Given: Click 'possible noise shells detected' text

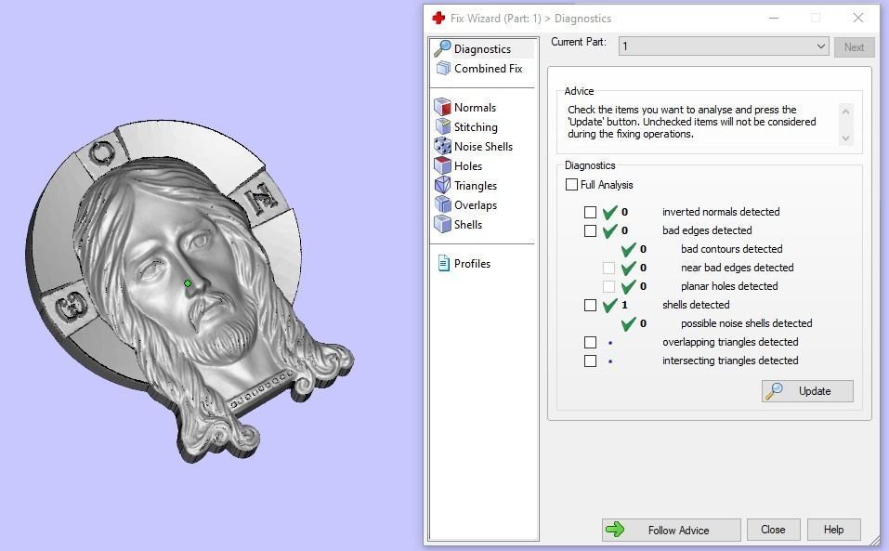Looking at the screenshot, I should (746, 323).
